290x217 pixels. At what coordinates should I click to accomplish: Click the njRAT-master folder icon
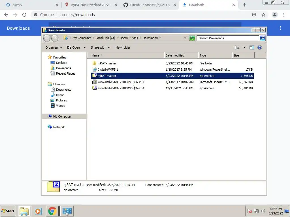(x=94, y=63)
